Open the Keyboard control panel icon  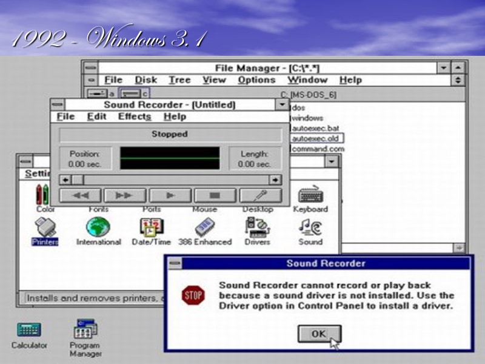click(310, 199)
